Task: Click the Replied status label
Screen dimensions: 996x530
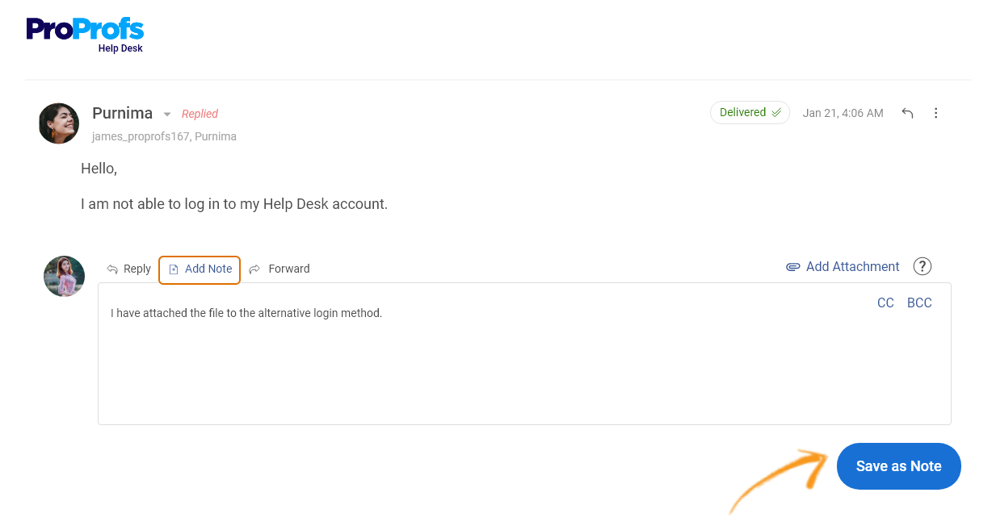Action: [200, 114]
